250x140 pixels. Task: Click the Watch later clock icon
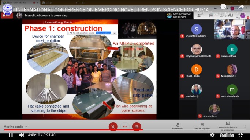(223, 7)
